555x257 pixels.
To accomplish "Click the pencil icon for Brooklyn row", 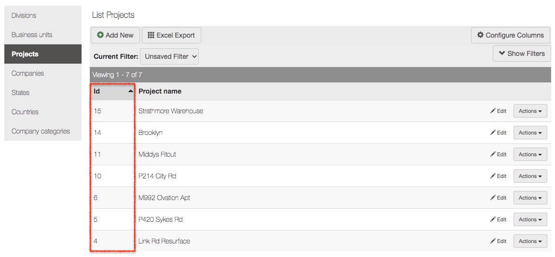I will click(x=493, y=133).
